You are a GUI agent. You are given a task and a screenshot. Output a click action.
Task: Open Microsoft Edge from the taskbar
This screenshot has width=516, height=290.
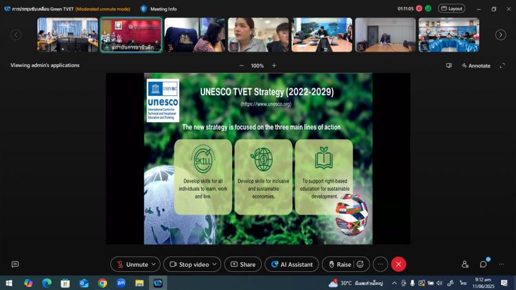46,283
